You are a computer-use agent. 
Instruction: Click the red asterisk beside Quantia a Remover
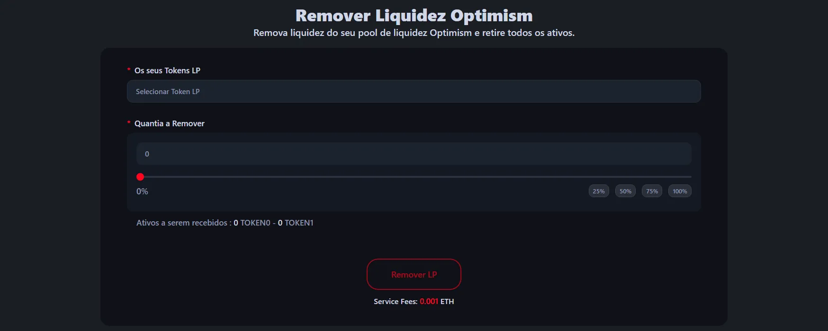coord(129,123)
